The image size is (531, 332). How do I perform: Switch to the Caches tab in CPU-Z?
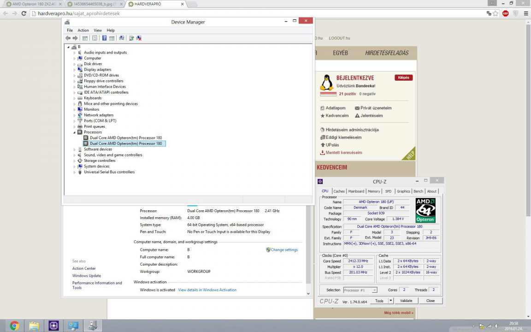[339, 191]
